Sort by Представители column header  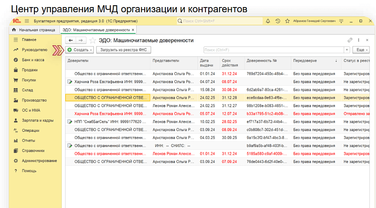point(174,63)
